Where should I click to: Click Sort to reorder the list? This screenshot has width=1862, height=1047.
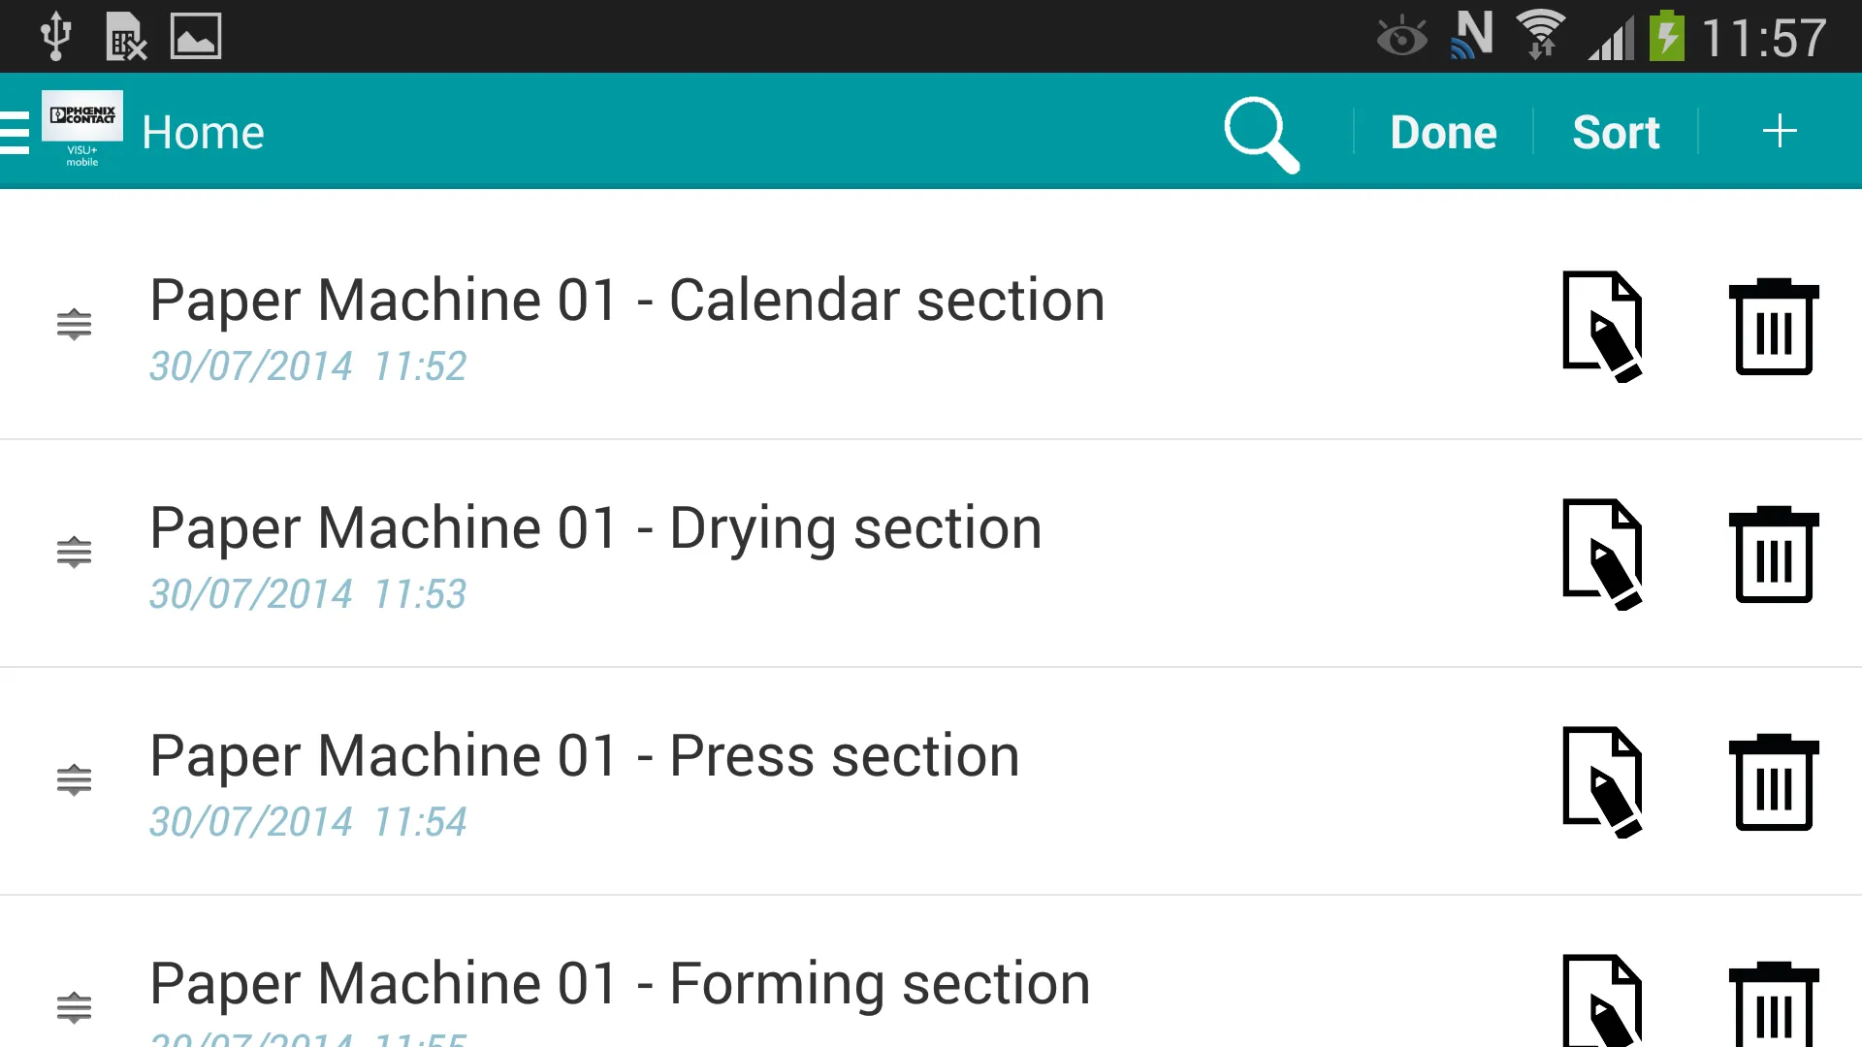(1615, 131)
